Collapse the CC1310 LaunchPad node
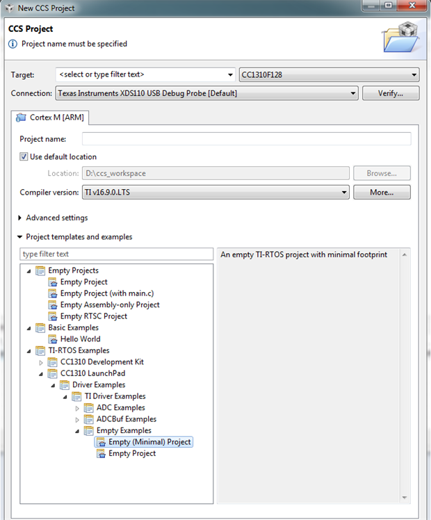The height and width of the screenshot is (520, 431). coord(41,374)
